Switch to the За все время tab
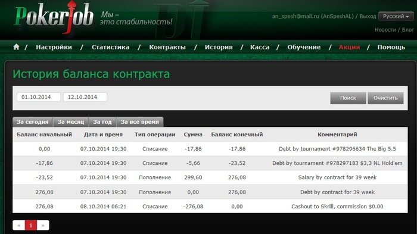This screenshot has width=417, height=234. point(140,122)
